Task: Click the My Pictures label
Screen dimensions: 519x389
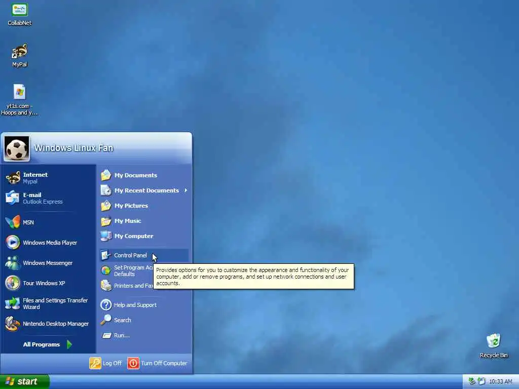Action: click(x=131, y=206)
